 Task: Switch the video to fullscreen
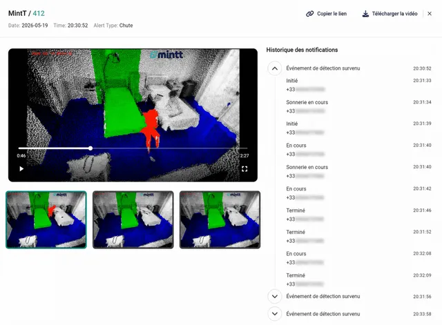pyautogui.click(x=244, y=168)
